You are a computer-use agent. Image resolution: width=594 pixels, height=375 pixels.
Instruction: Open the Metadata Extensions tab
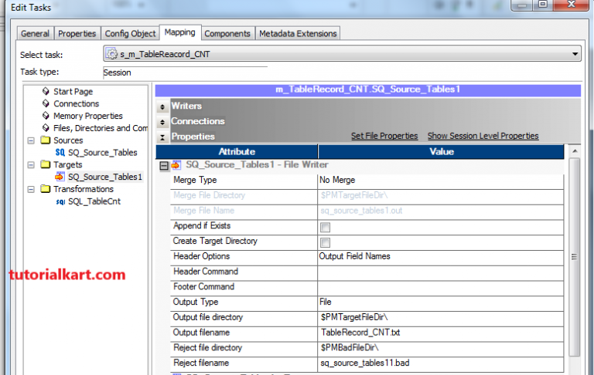coord(298,33)
